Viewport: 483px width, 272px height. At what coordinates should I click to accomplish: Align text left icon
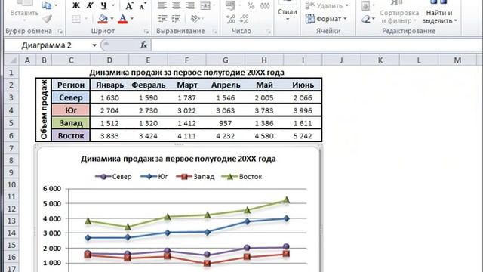[x=162, y=5]
